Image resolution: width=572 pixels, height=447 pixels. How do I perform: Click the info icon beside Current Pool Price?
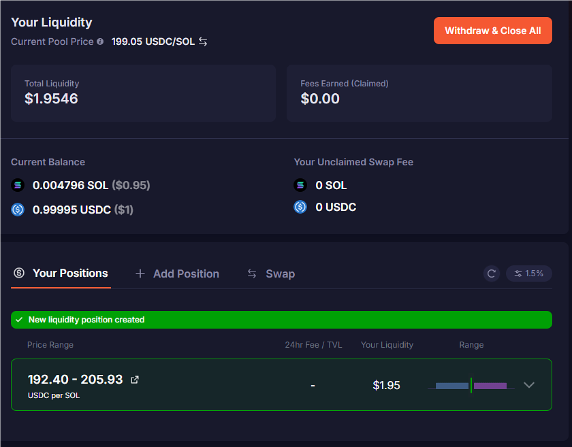(100, 42)
